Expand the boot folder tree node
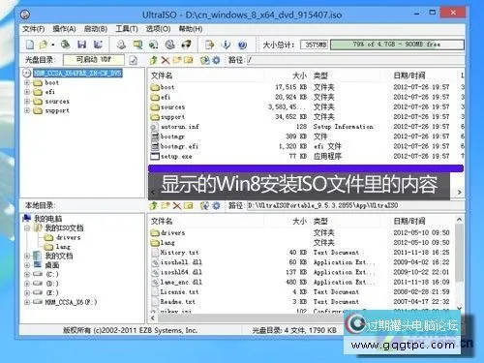The width and height of the screenshot is (484, 363). pos(27,82)
